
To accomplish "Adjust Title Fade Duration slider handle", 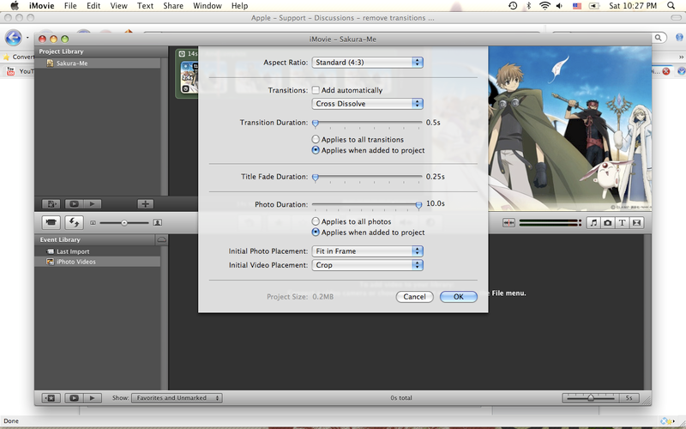I will [x=316, y=178].
